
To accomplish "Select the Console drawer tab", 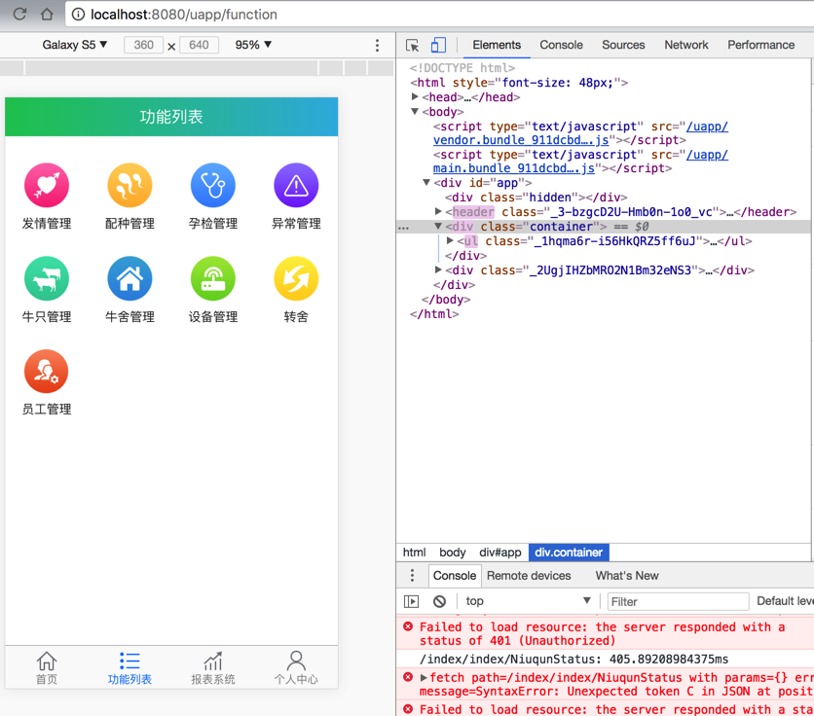I will click(455, 575).
